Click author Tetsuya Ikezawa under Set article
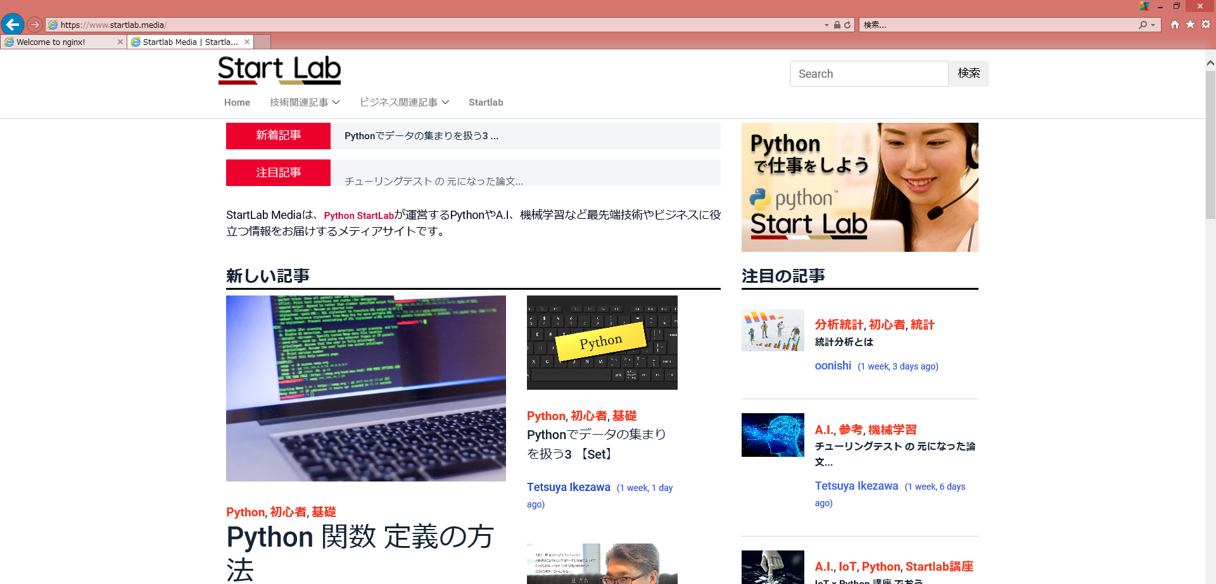Viewport: 1216px width, 584px height. 569,487
